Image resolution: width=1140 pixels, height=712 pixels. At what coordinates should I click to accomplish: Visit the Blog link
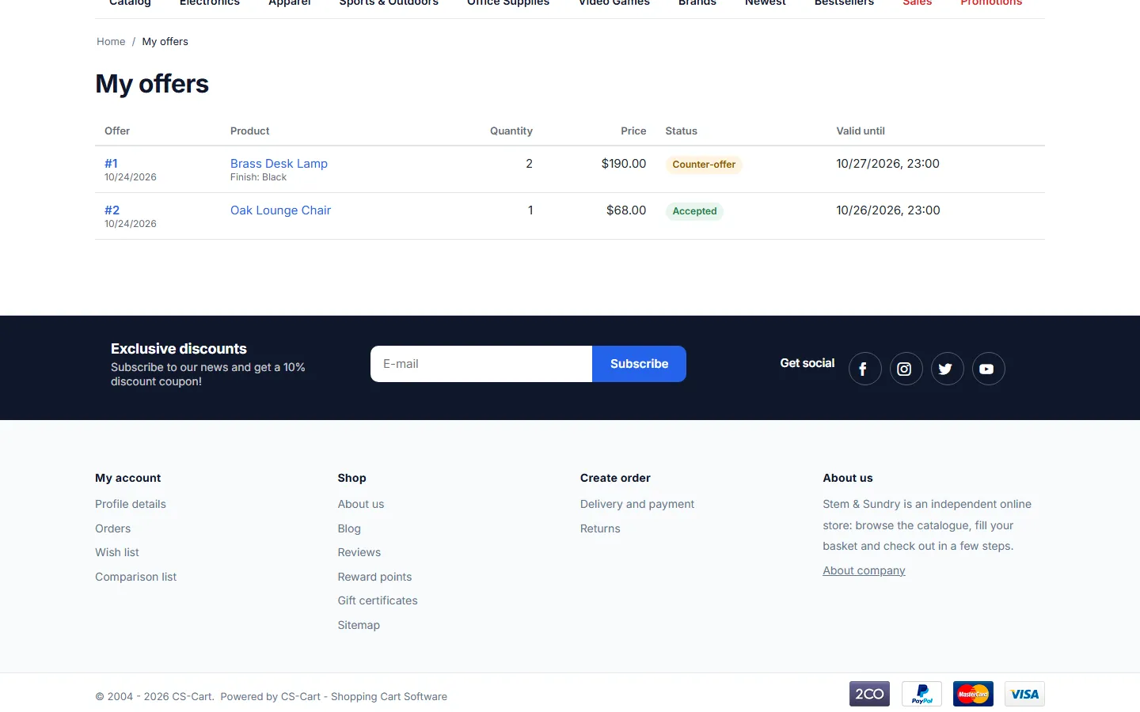pos(349,528)
